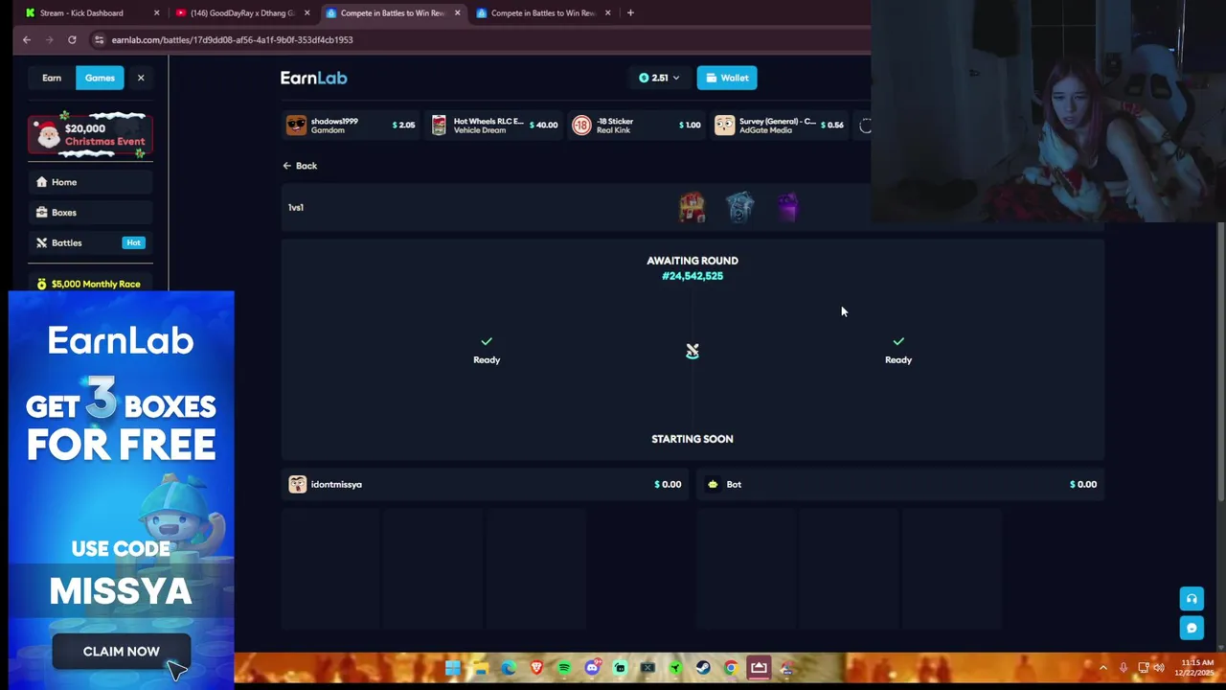Go Back to the battles list

click(x=300, y=166)
